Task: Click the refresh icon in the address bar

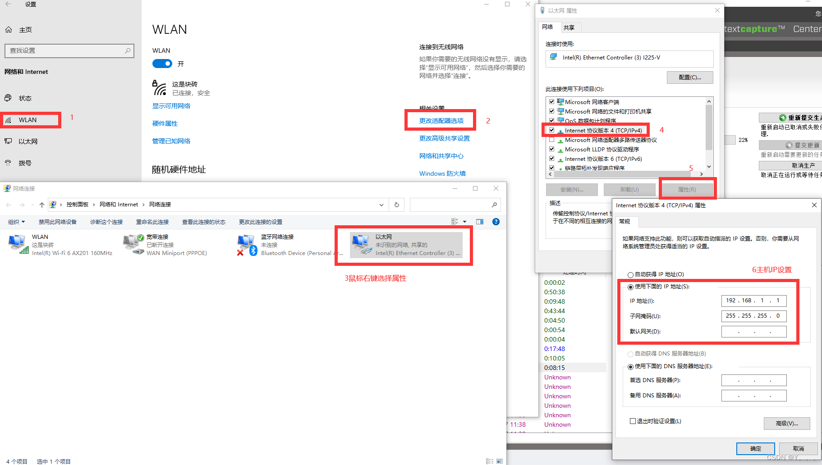Action: pyautogui.click(x=396, y=204)
